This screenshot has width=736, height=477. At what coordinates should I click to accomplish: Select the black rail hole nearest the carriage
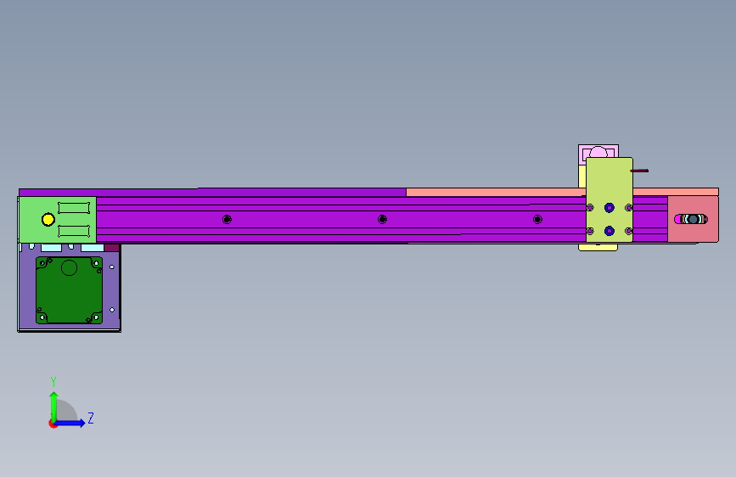[537, 219]
